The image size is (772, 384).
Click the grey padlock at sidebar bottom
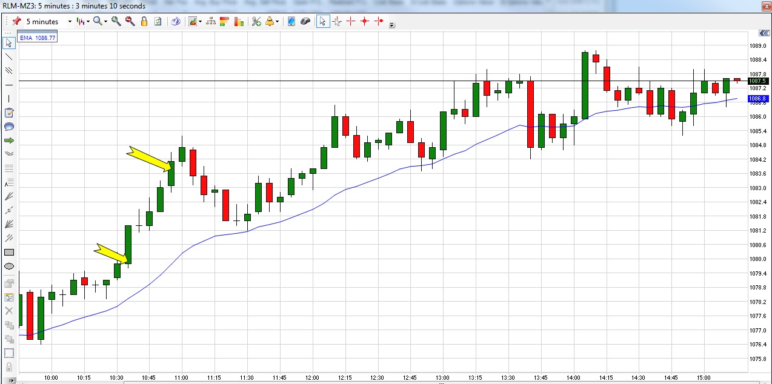click(9, 367)
